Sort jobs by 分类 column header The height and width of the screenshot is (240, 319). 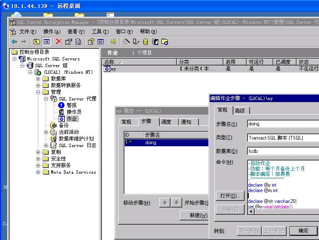coord(200,62)
